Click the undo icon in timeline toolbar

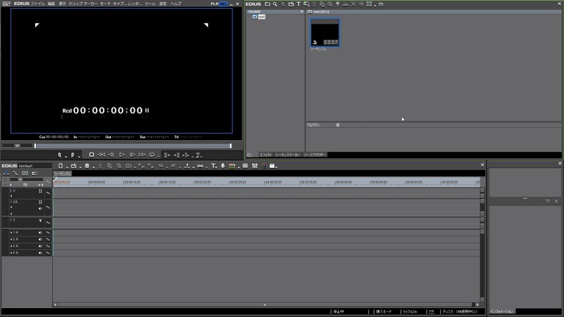(161, 166)
